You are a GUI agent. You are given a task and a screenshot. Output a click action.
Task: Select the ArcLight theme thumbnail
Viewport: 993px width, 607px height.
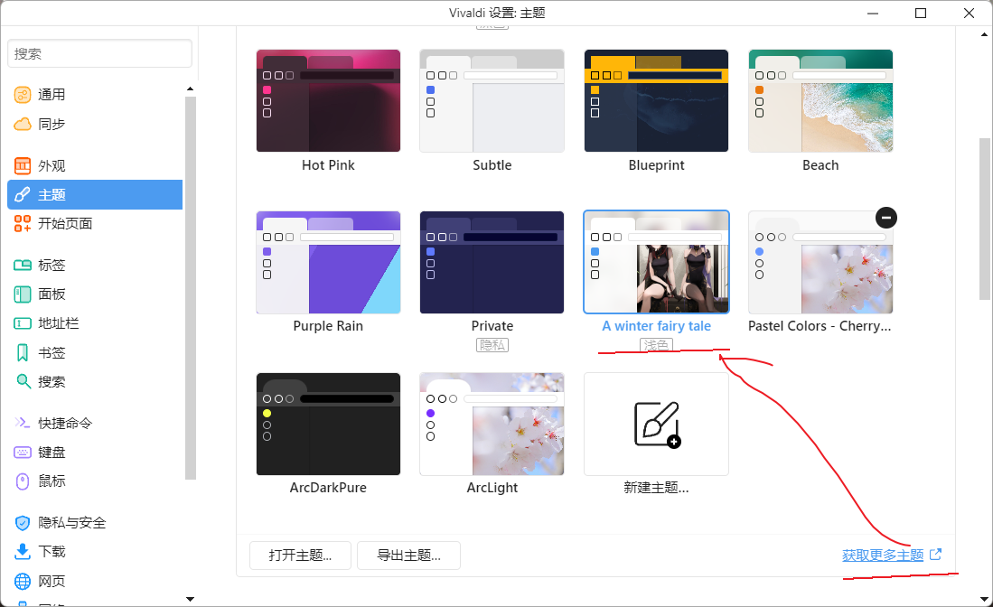point(492,424)
